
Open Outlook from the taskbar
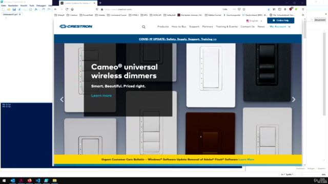click(x=13, y=180)
